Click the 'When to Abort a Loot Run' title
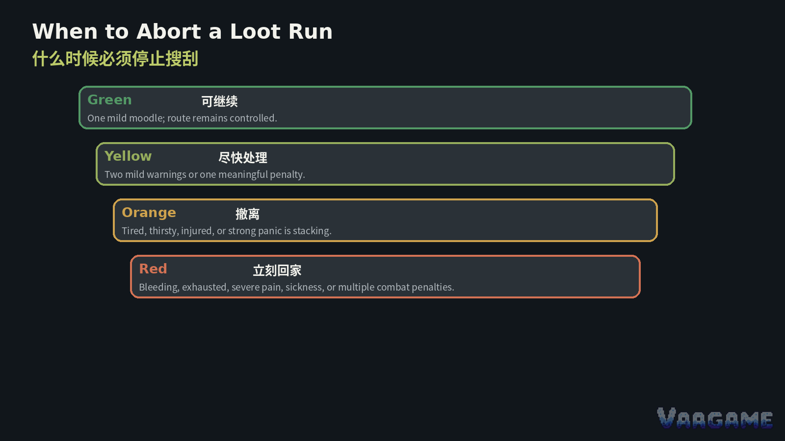Viewport: 785px width, 441px height. coord(183,32)
